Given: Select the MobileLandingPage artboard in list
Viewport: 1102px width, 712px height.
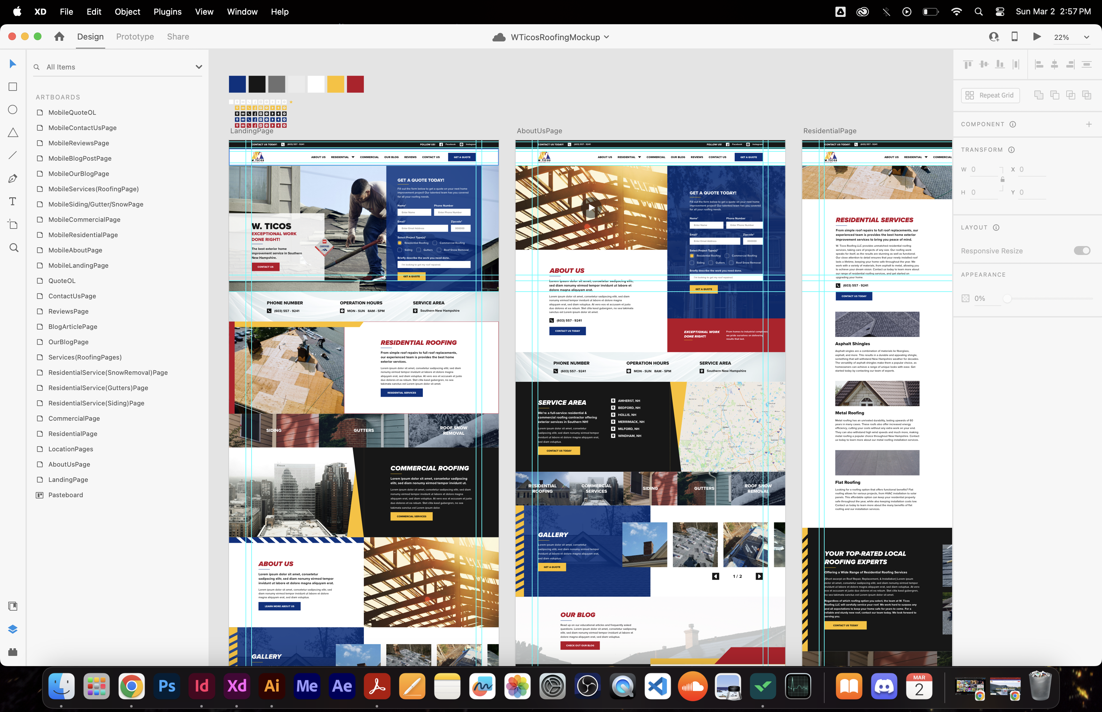Looking at the screenshot, I should pos(78,265).
